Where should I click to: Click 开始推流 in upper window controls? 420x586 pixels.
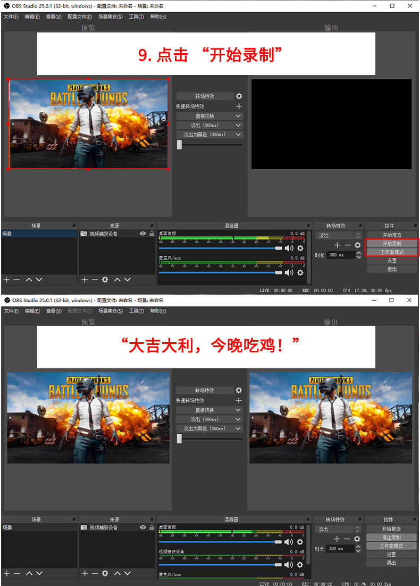click(x=392, y=235)
